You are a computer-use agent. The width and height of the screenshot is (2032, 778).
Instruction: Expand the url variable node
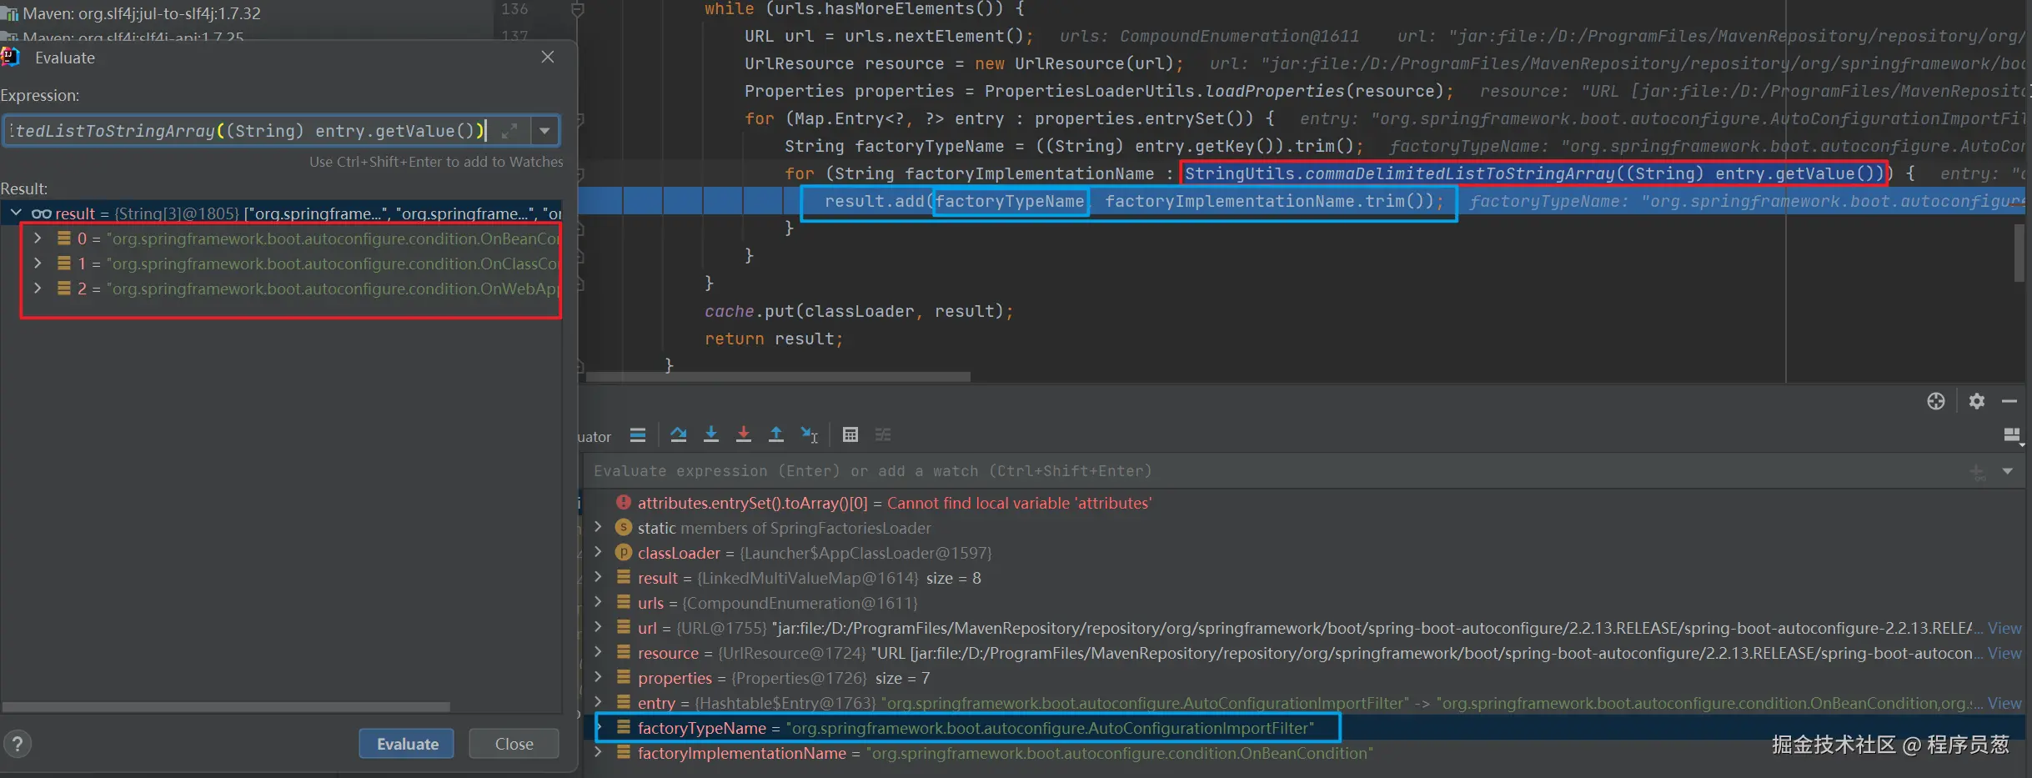click(598, 627)
